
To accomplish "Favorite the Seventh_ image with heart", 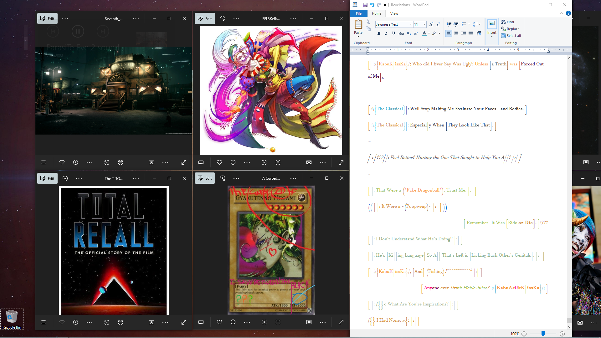I will point(62,162).
